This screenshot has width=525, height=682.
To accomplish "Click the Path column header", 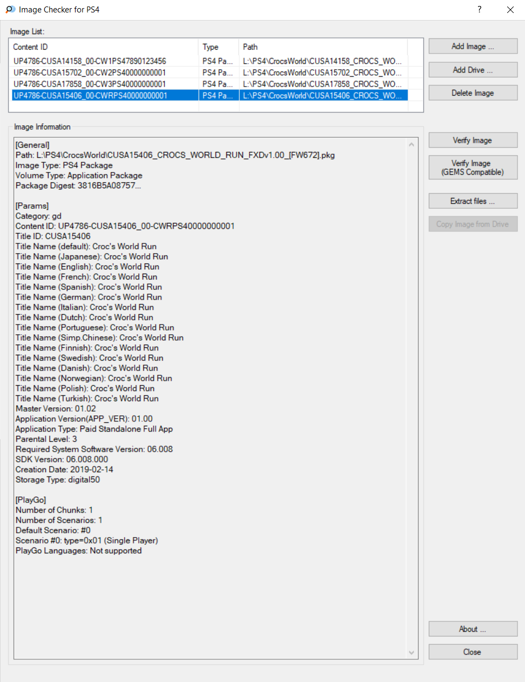I will point(323,47).
